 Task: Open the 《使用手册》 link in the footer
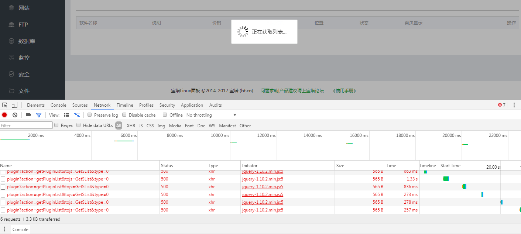344,91
